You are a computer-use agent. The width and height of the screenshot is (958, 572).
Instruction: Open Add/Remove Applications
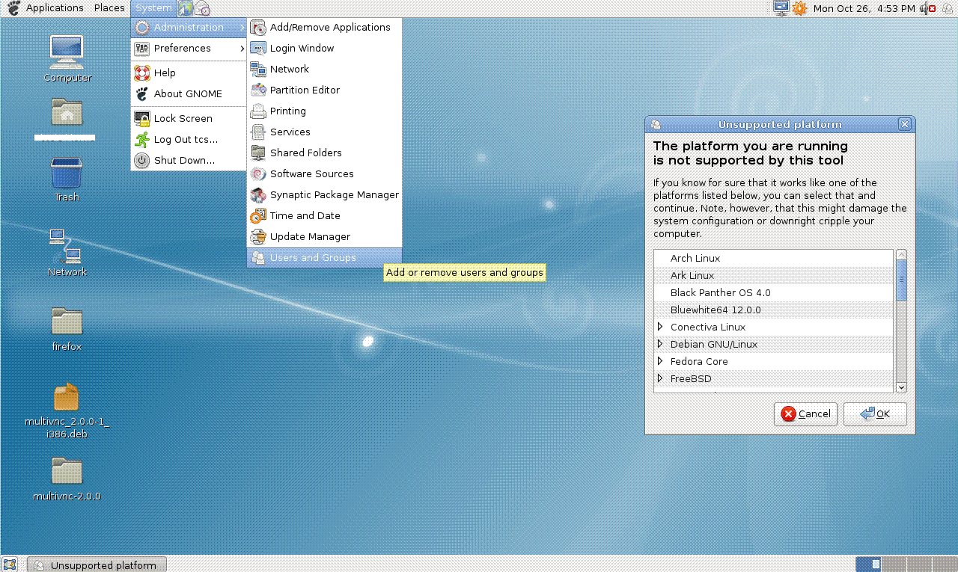tap(325, 28)
